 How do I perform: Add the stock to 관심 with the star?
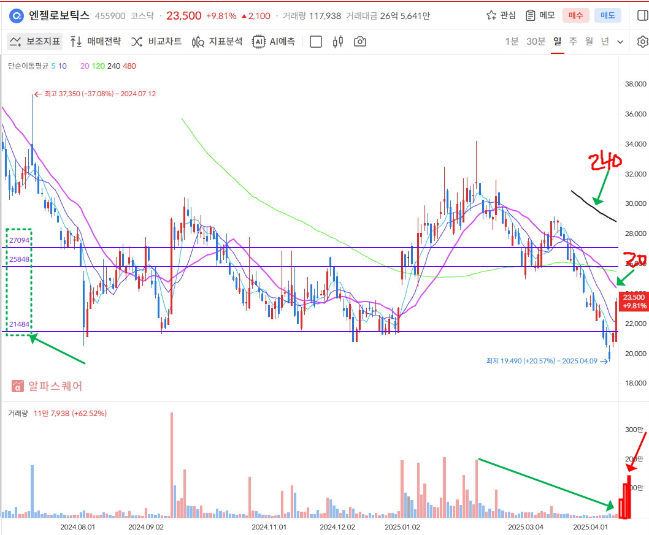point(501,15)
